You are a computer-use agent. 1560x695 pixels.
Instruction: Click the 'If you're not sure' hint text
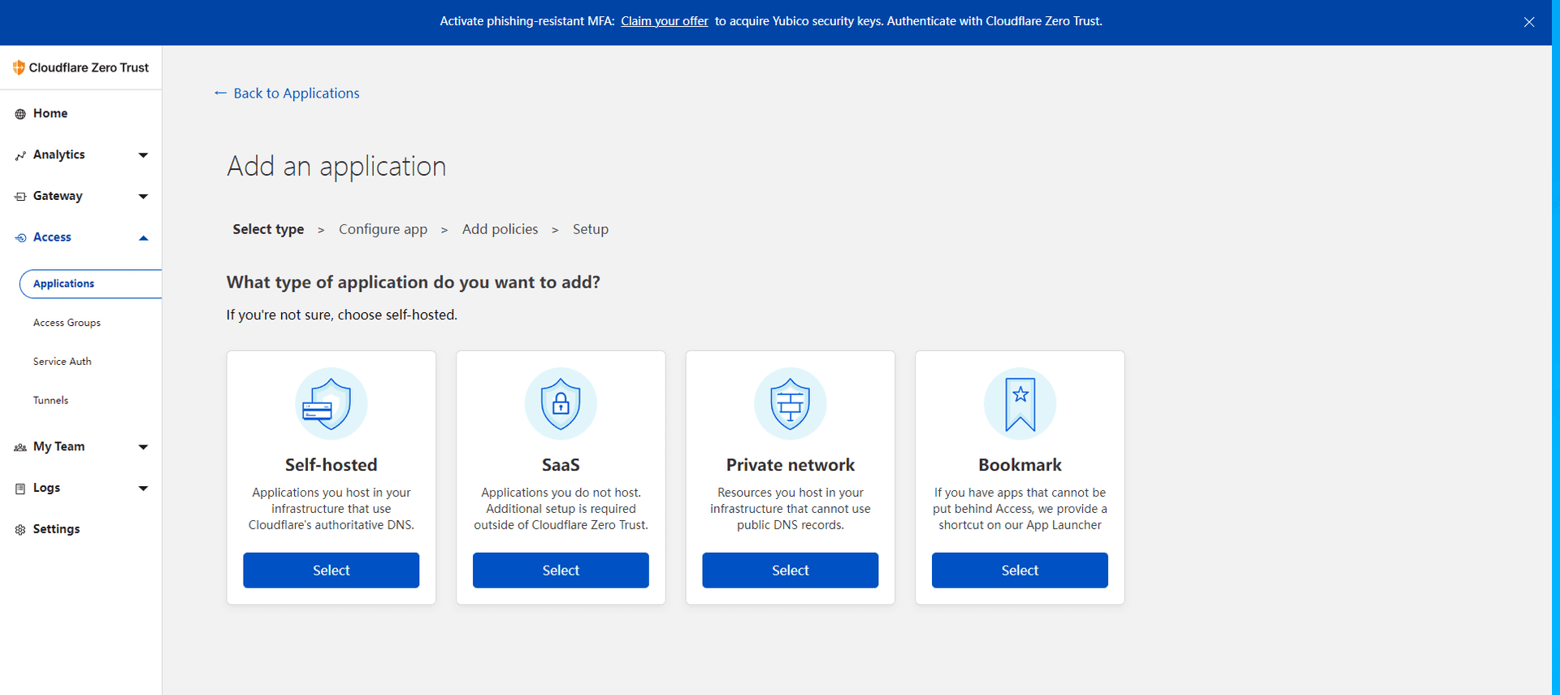[341, 315]
